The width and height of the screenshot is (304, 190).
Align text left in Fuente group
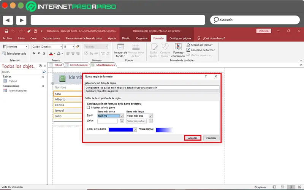(x=68, y=54)
